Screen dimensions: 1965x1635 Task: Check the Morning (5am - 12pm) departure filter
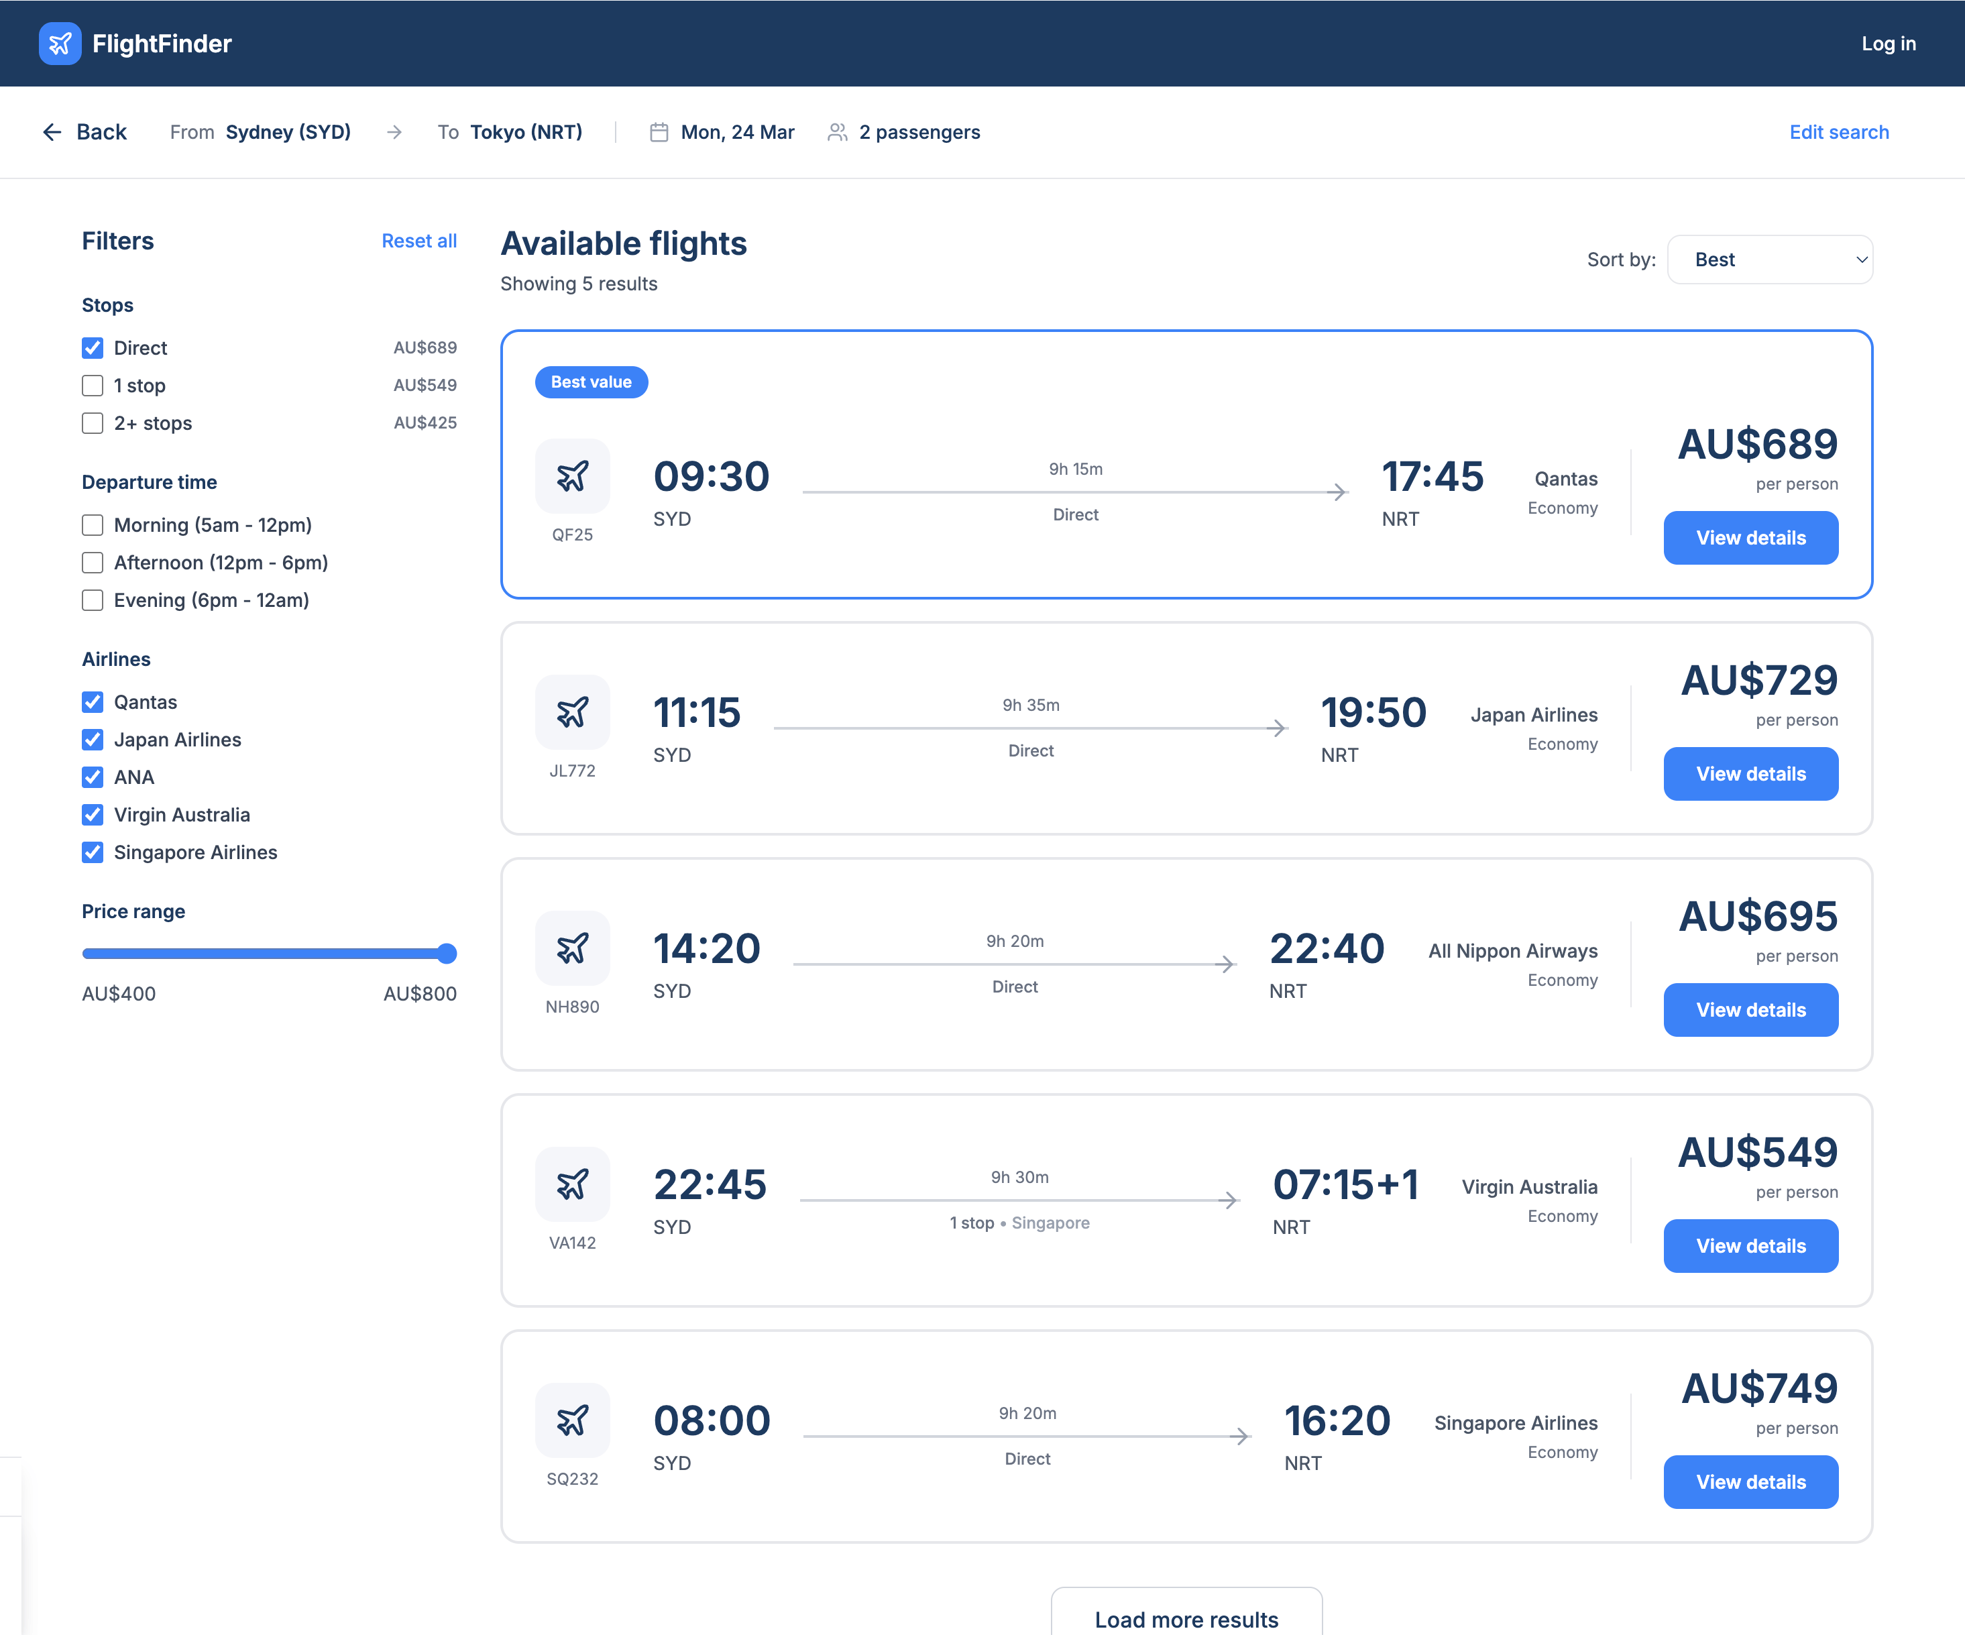coord(93,525)
